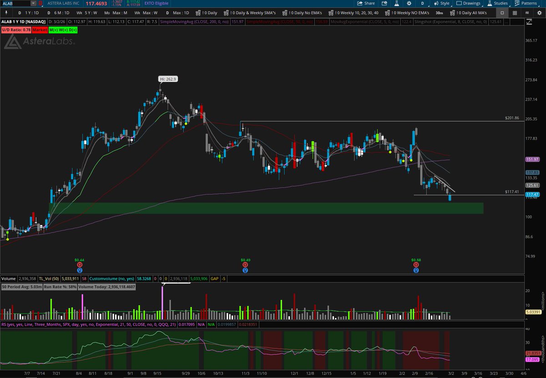546x378 pixels.
Task: Click the green support zone rectangle
Action: click(x=266, y=208)
